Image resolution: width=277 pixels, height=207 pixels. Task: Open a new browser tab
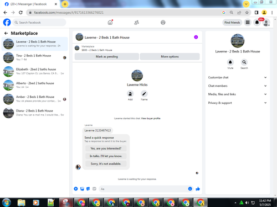click(65, 4)
